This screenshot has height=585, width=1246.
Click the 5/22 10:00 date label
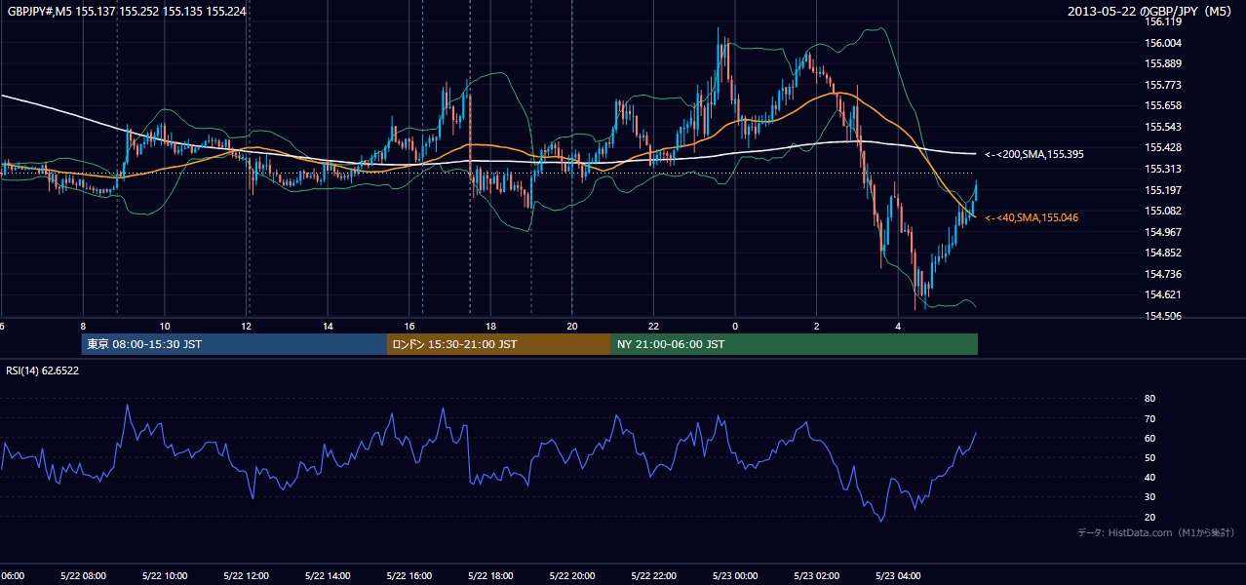tap(165, 575)
